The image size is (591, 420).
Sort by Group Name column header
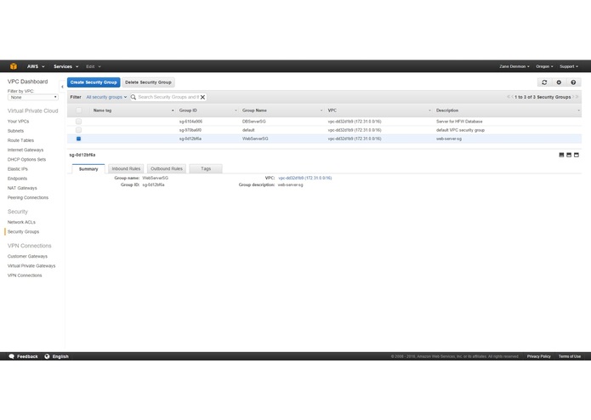(282, 111)
